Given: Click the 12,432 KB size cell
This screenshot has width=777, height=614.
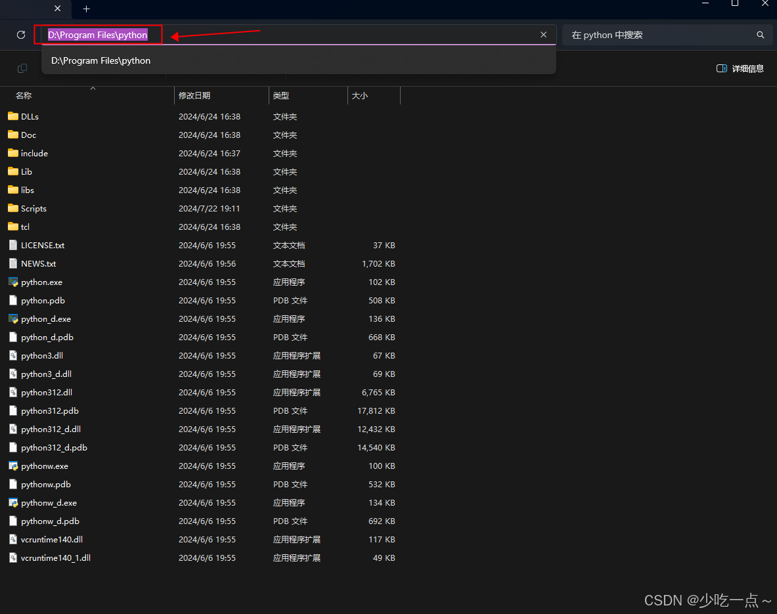Looking at the screenshot, I should [376, 429].
